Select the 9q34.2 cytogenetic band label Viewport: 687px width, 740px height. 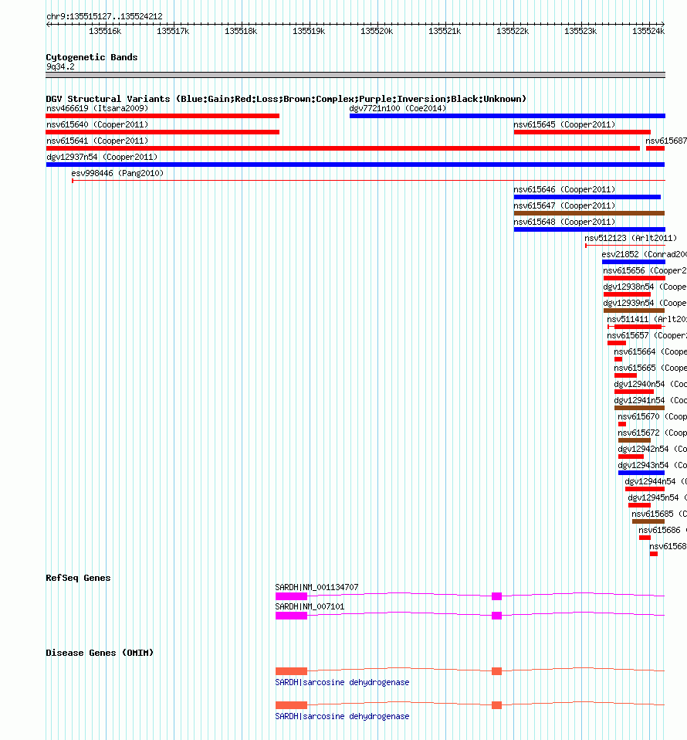pyautogui.click(x=60, y=66)
